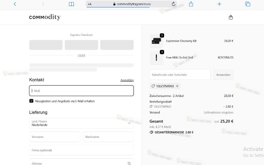
Task: Click the Free Milk Orchid 2ml thumbnail
Action: pos(156,57)
